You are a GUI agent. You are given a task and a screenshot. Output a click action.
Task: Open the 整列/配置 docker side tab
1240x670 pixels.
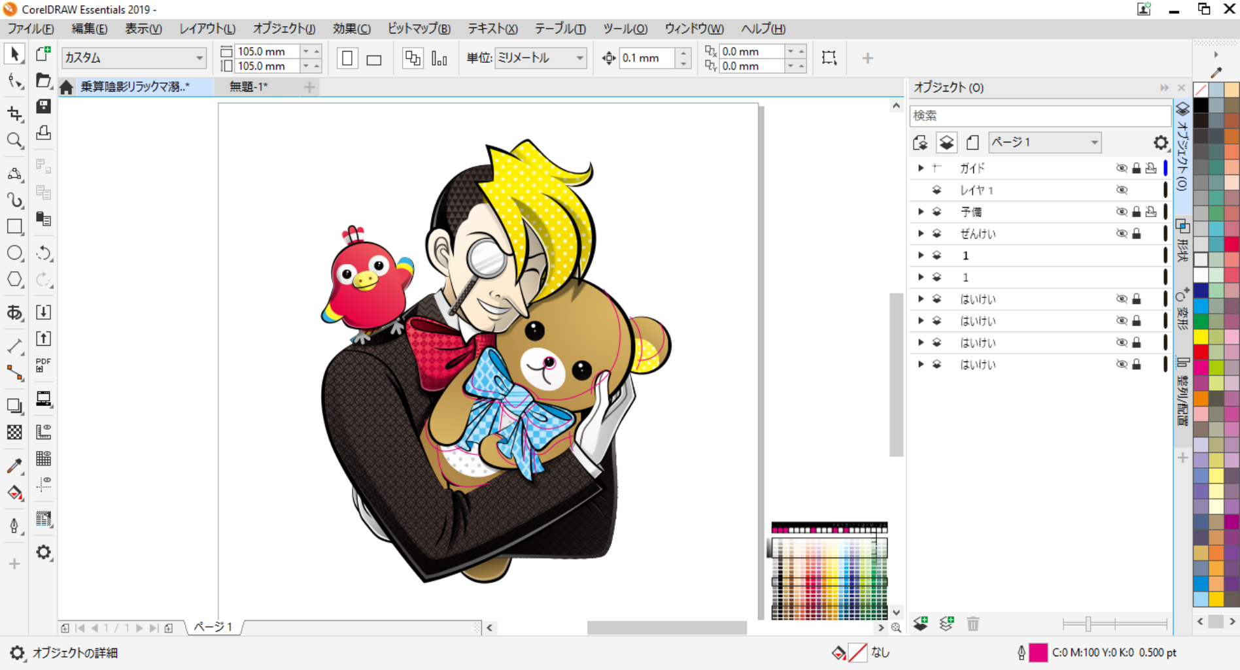click(1182, 391)
